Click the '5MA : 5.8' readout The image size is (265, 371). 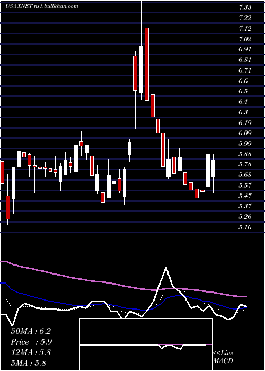pyautogui.click(x=29, y=363)
